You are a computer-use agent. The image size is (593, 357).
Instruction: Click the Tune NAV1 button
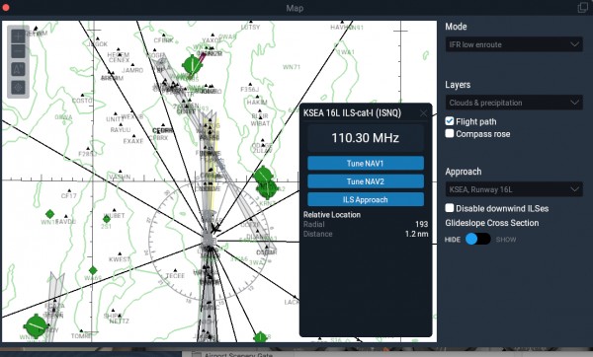pyautogui.click(x=366, y=164)
